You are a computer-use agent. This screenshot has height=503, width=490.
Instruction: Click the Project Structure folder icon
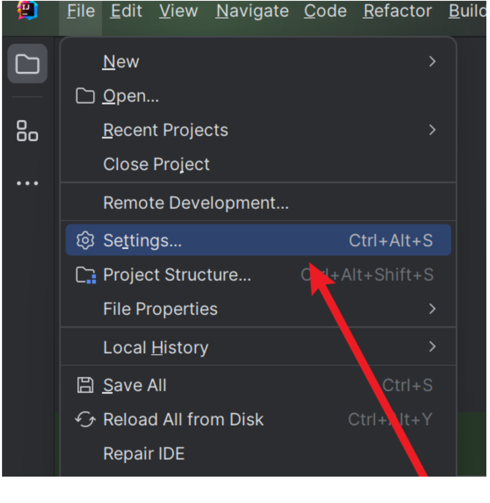coord(86,275)
